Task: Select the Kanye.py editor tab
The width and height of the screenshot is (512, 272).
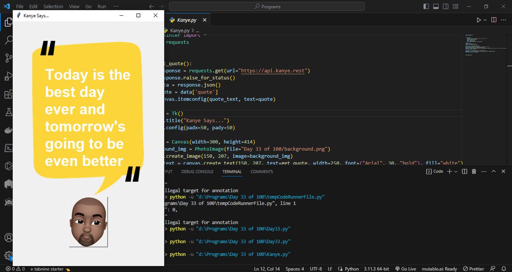Action: pos(187,20)
